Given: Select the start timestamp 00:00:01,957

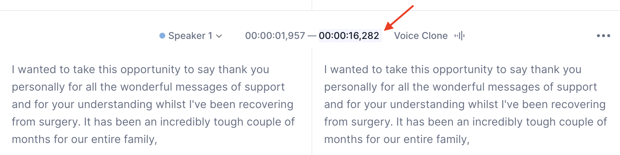Looking at the screenshot, I should 275,36.
